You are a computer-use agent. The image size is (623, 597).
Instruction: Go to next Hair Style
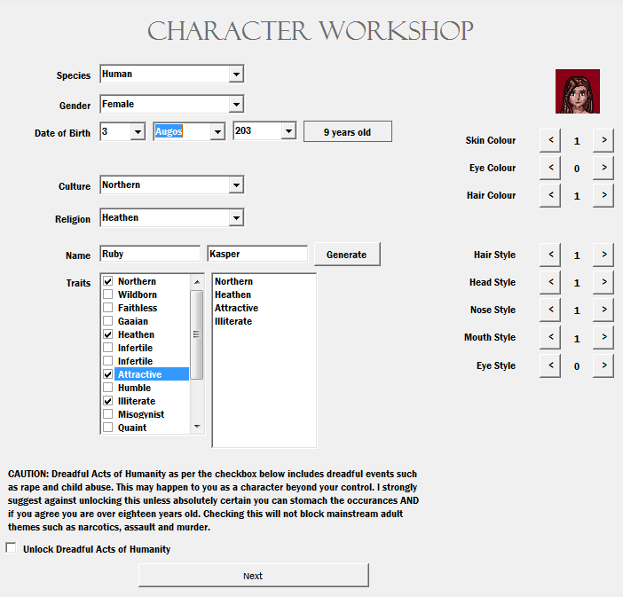click(x=603, y=255)
